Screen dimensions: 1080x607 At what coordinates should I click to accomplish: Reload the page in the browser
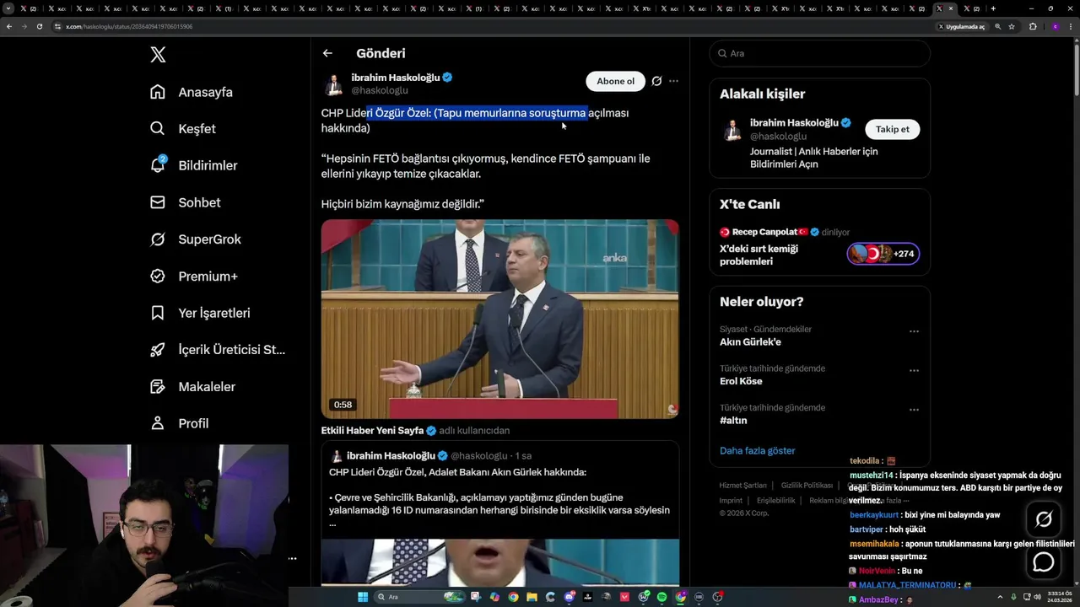[x=39, y=26]
